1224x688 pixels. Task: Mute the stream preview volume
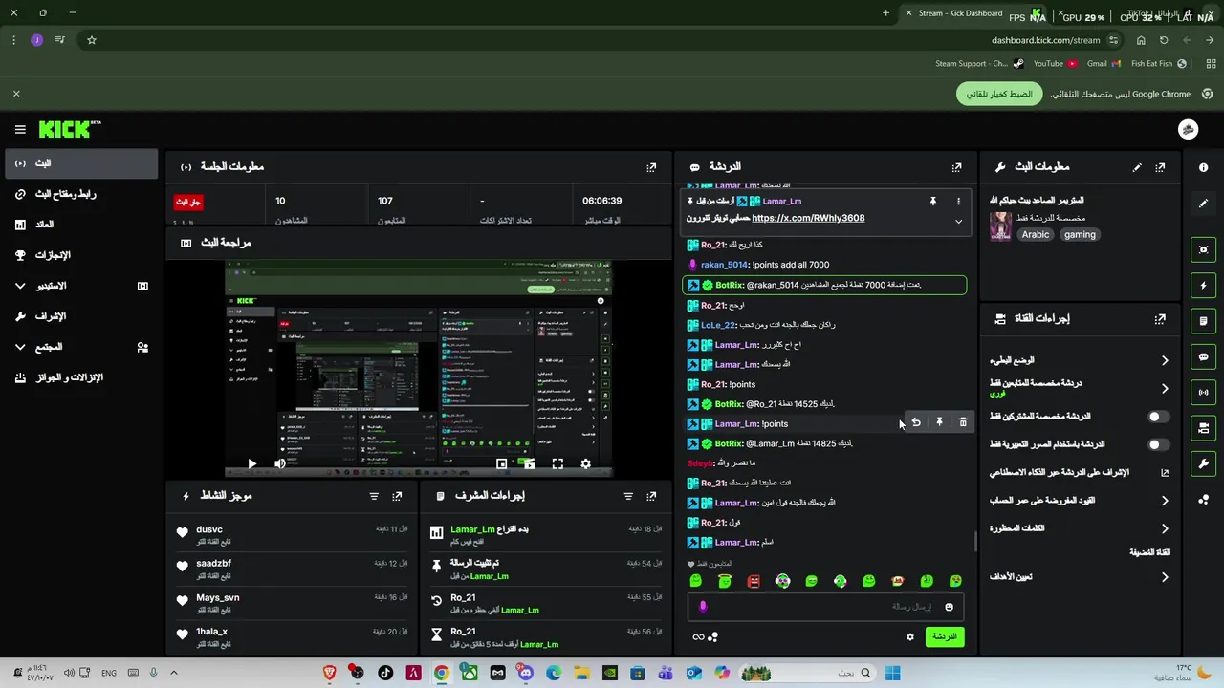[280, 464]
